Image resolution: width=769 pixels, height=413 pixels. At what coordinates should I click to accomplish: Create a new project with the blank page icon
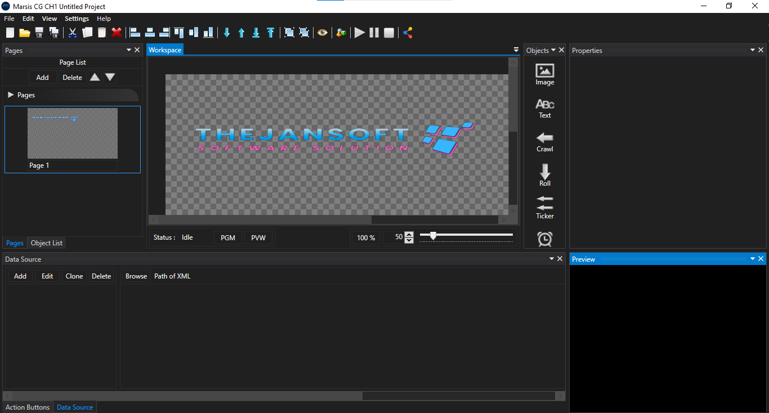pyautogui.click(x=10, y=33)
